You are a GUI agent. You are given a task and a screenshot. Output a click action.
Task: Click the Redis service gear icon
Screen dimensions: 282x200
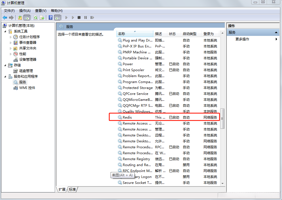[x=120, y=117]
